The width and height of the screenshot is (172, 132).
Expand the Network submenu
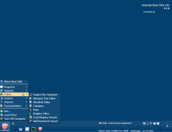coord(14,91)
